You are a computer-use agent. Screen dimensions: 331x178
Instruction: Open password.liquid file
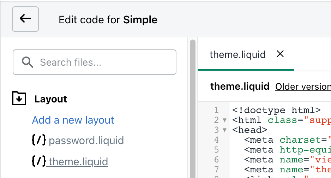[86, 141]
